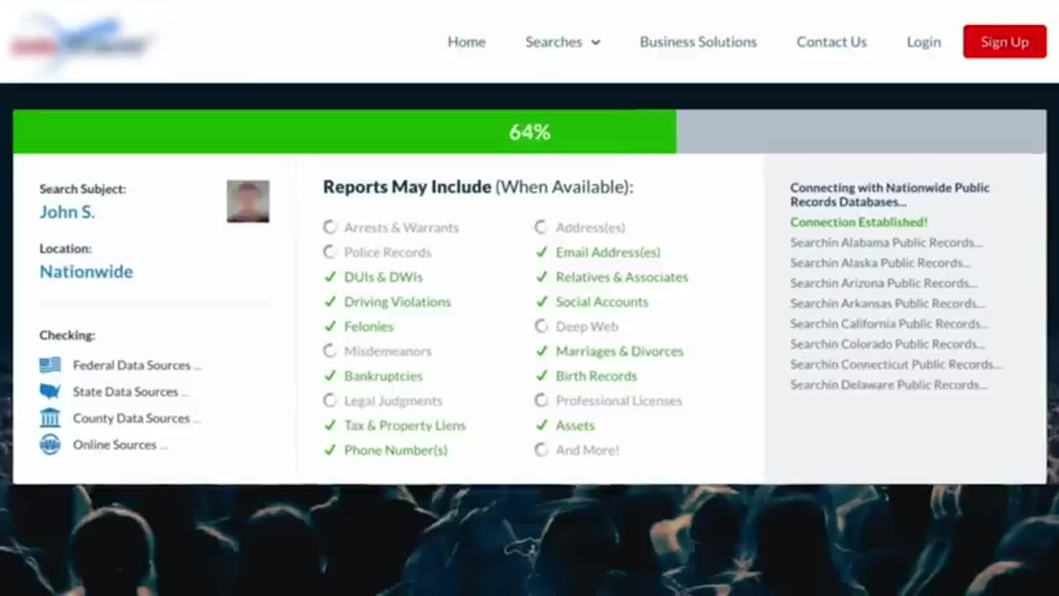Click the State Data Sources map icon

coord(50,392)
